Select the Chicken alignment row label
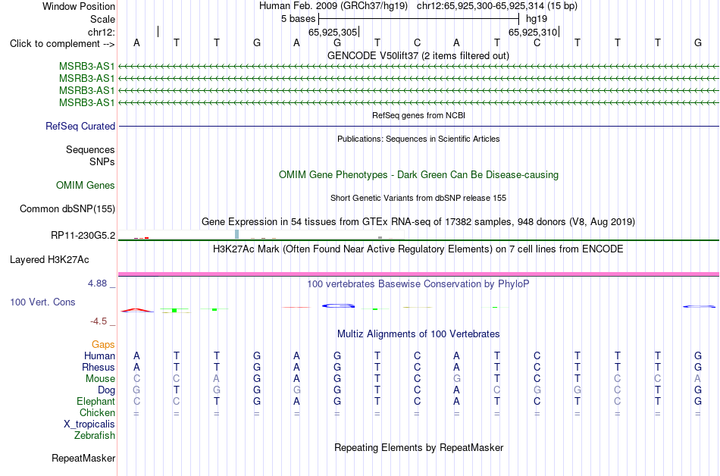 point(97,412)
